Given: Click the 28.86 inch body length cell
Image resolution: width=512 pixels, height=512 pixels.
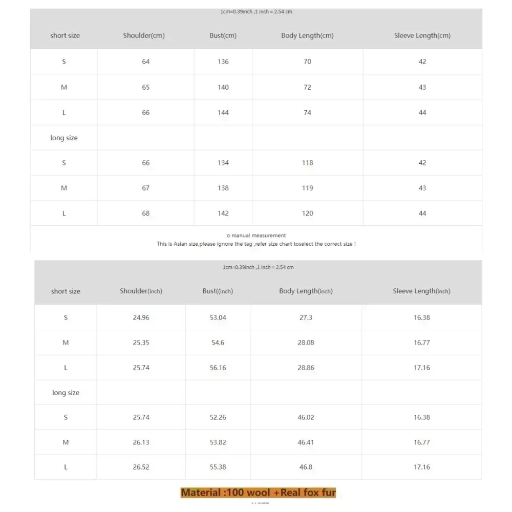Looking at the screenshot, I should pos(306,368).
